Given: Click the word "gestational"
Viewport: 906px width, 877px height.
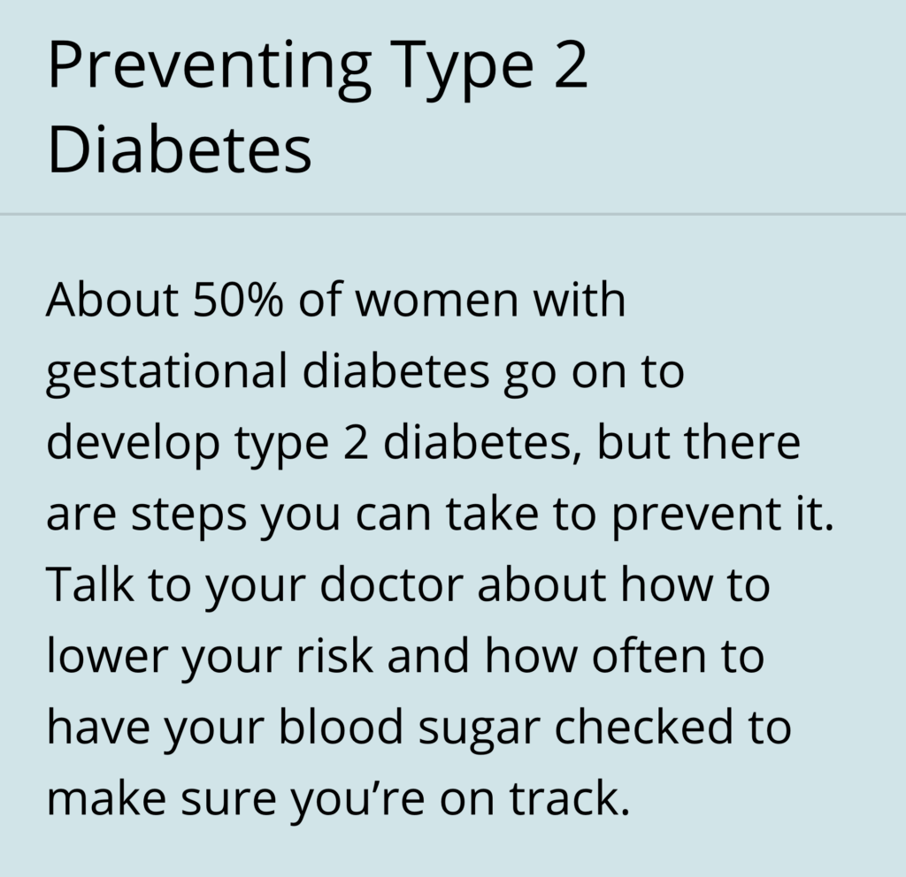Looking at the screenshot, I should 166,373.
